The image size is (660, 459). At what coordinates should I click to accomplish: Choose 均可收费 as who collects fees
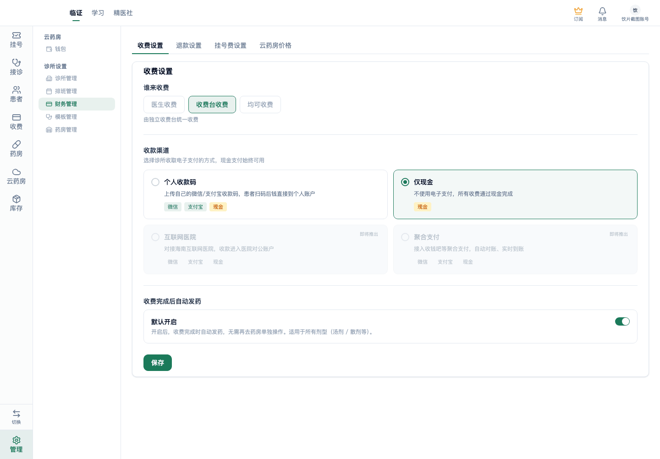pyautogui.click(x=260, y=105)
